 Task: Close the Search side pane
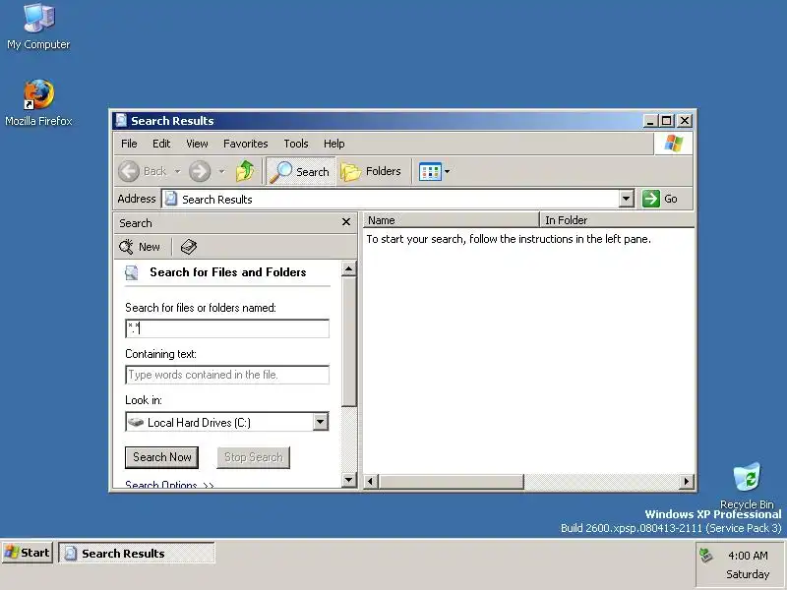(x=346, y=222)
